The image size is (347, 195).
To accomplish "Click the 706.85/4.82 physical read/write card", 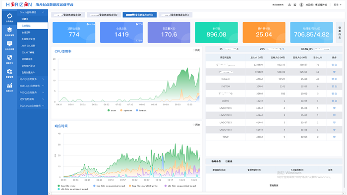I will pyautogui.click(x=311, y=32).
